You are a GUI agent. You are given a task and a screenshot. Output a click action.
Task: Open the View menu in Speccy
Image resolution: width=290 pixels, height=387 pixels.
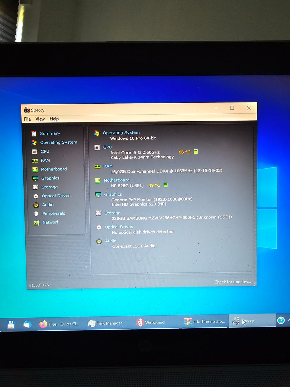[40, 119]
